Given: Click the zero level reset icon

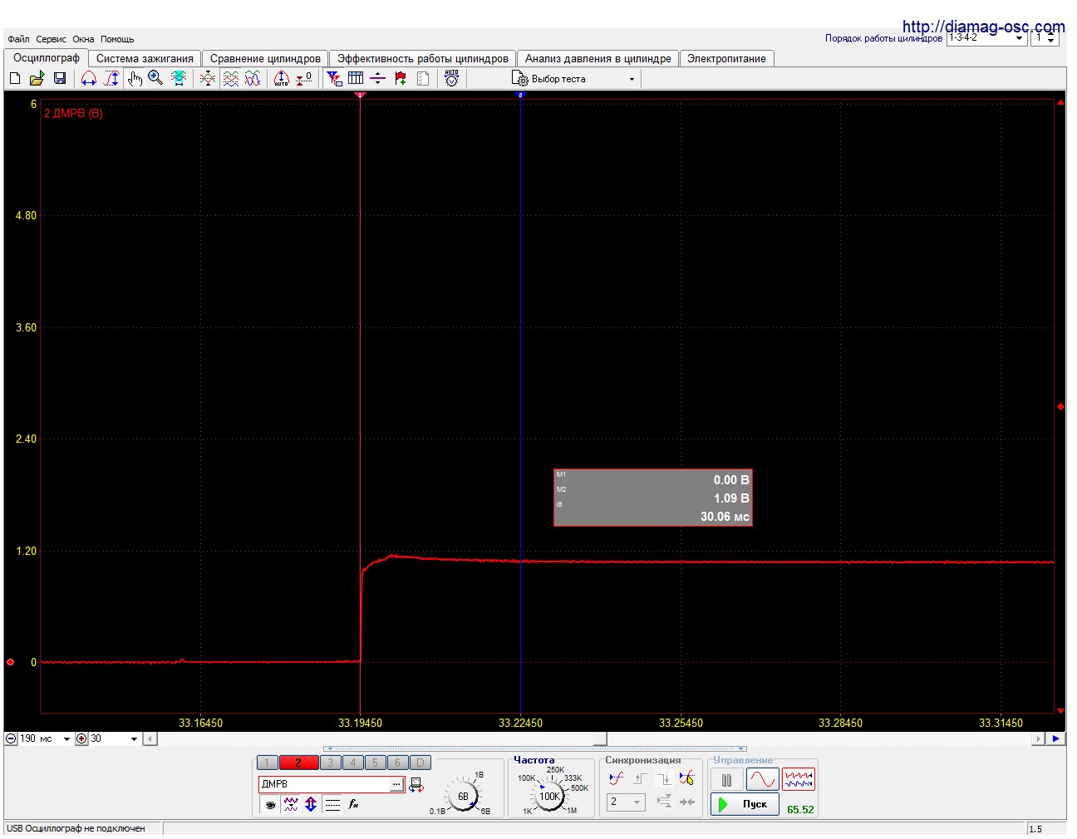Looking at the screenshot, I should pos(304,78).
